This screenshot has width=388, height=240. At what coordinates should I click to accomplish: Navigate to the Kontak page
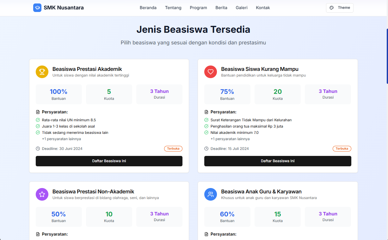click(x=263, y=8)
